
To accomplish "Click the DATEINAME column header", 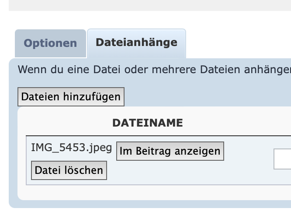I will pos(148,123).
